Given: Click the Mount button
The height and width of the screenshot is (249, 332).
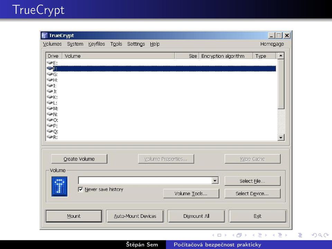Looking at the screenshot, I should 74,216.
